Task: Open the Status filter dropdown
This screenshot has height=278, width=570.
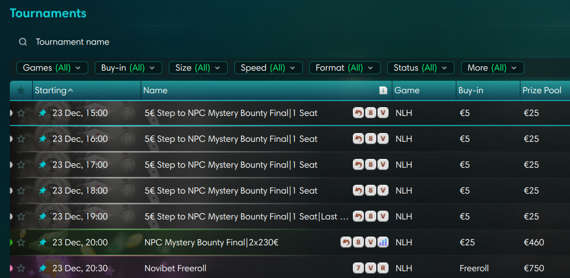Action: (420, 68)
